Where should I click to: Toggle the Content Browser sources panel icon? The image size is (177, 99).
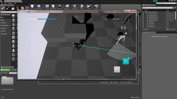[x=1, y=73]
